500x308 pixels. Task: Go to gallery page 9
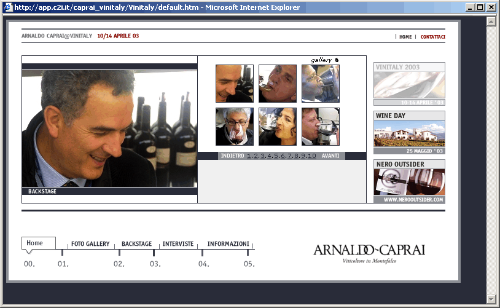(x=303, y=156)
